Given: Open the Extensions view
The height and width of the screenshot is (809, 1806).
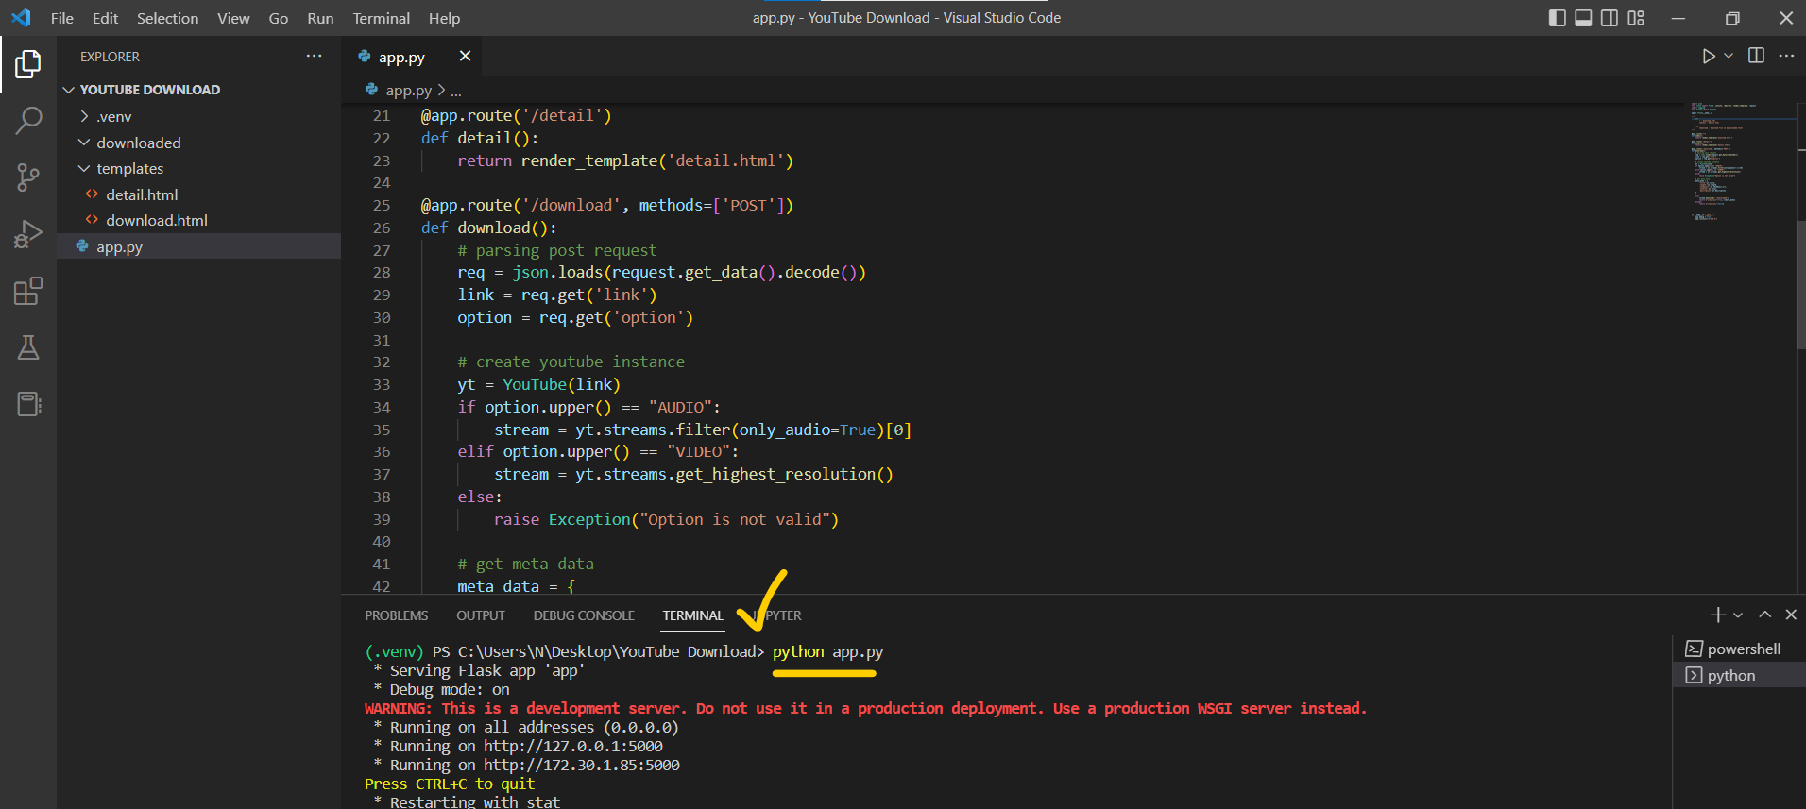Looking at the screenshot, I should point(28,291).
